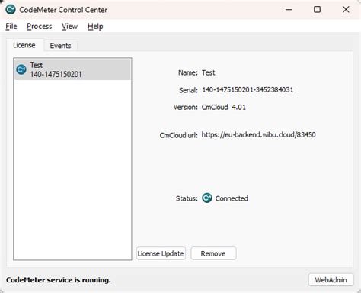
Task: Click the Connected status icon
Action: click(x=207, y=198)
